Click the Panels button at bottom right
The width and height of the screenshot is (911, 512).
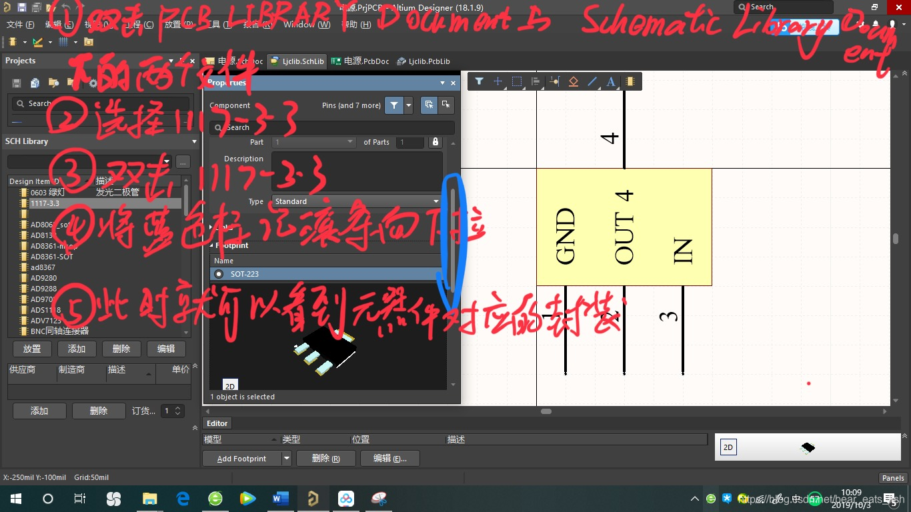(892, 477)
